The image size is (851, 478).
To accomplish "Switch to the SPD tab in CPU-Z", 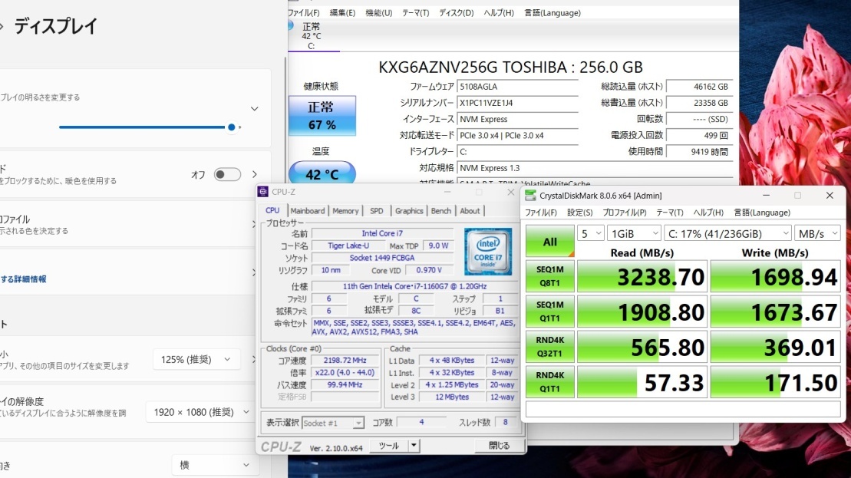I will point(376,210).
